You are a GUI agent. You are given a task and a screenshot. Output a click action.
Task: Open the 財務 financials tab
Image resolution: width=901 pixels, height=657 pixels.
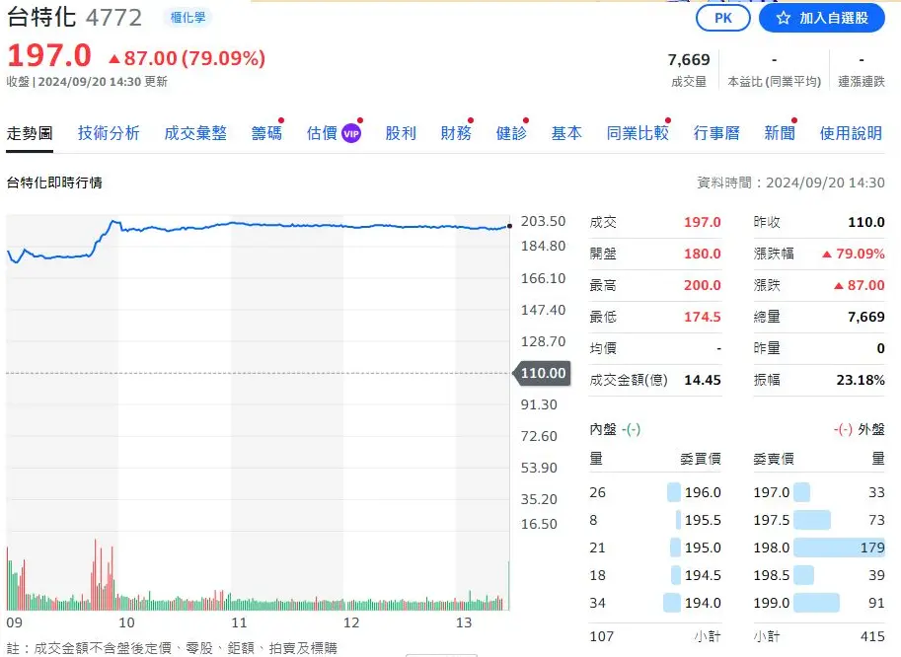(x=455, y=132)
